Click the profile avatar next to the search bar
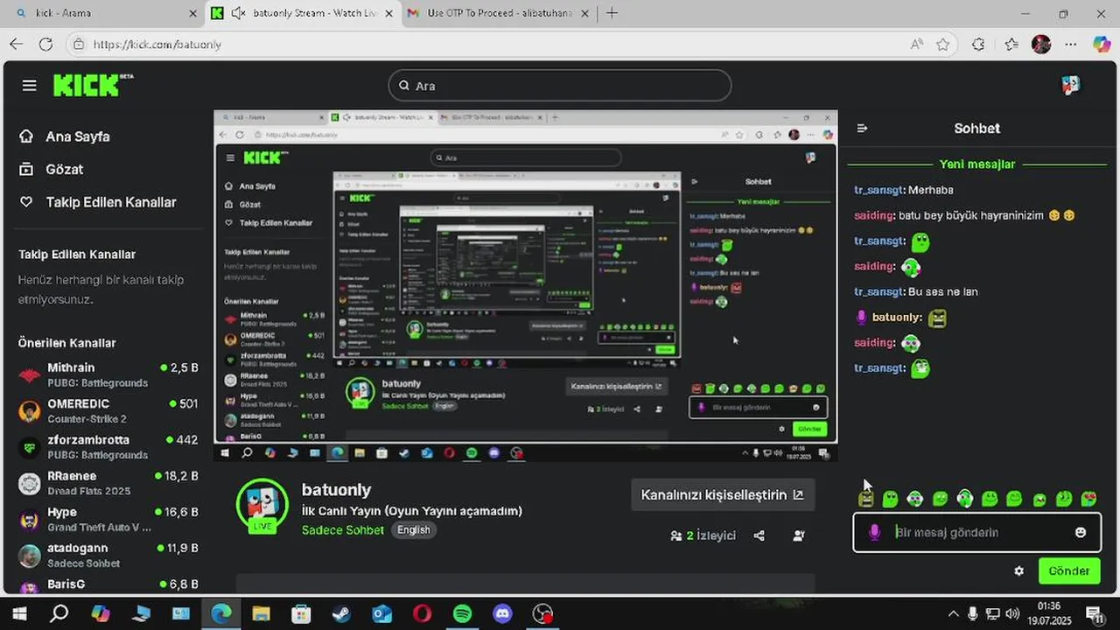Viewport: 1120px width, 630px height. (x=1071, y=85)
